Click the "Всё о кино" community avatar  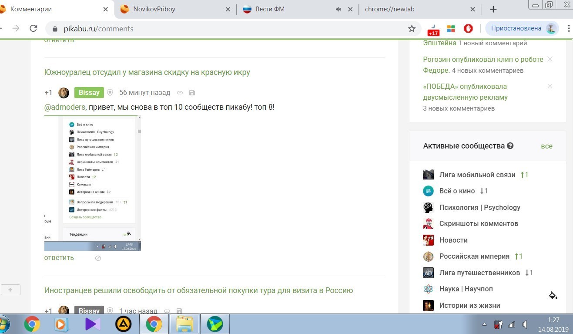coord(428,191)
